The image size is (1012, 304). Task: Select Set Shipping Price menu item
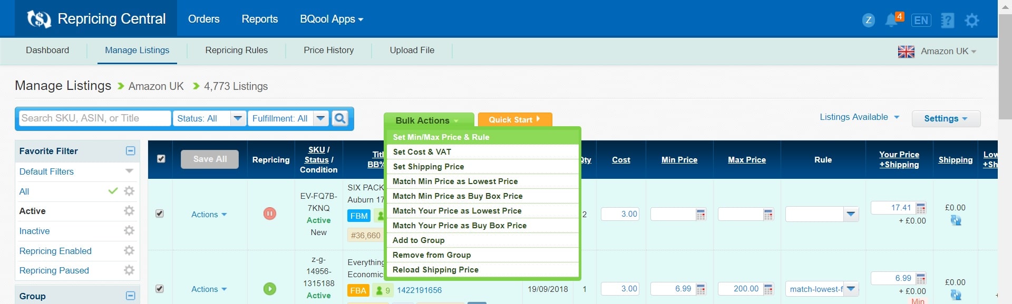tap(483, 166)
